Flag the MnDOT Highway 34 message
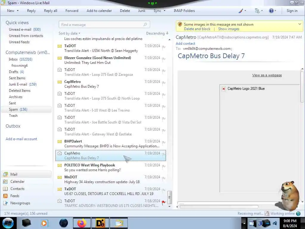This screenshot has height=229, width=305. click(x=164, y=178)
